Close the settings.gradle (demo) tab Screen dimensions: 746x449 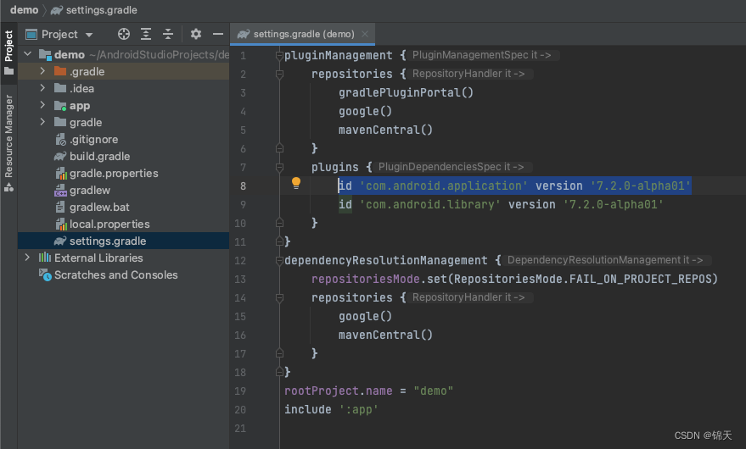tap(365, 34)
